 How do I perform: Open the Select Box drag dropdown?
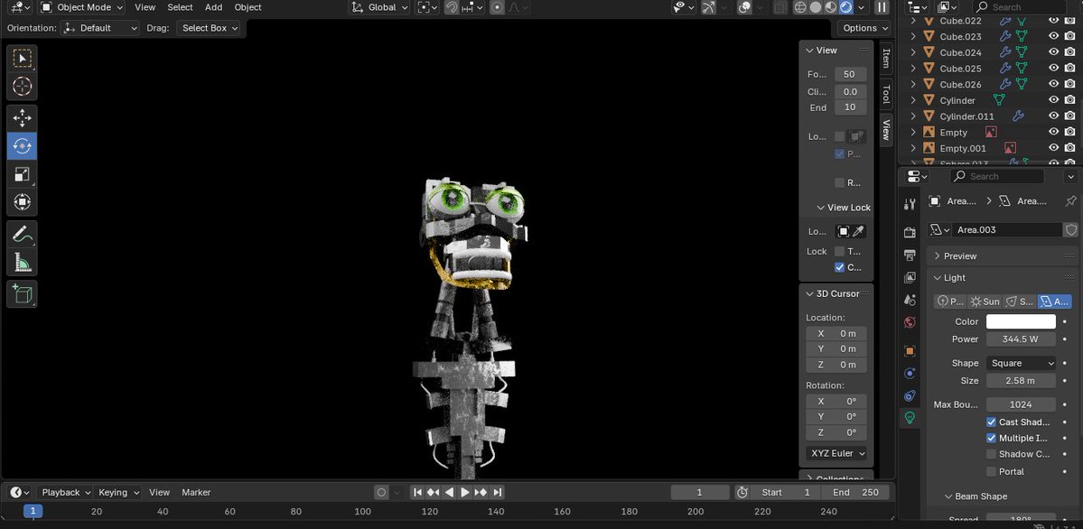[x=209, y=28]
